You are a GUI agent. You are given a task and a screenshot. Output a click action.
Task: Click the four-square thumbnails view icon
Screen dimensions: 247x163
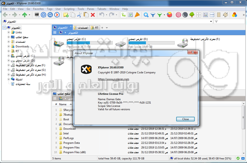pos(199,15)
